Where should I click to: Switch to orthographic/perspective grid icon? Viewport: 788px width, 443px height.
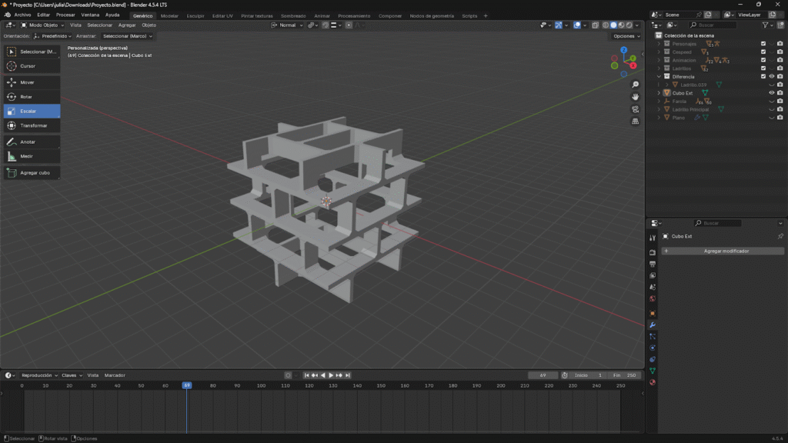coord(635,122)
